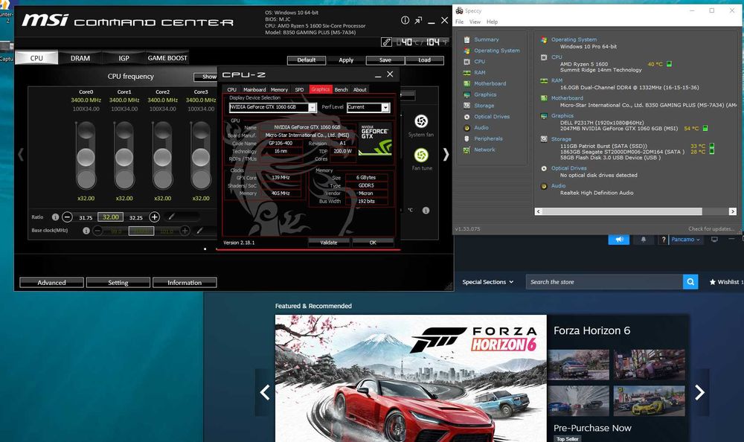The height and width of the screenshot is (442, 744).
Task: Select the CPU tab in Command Center
Action: click(36, 58)
